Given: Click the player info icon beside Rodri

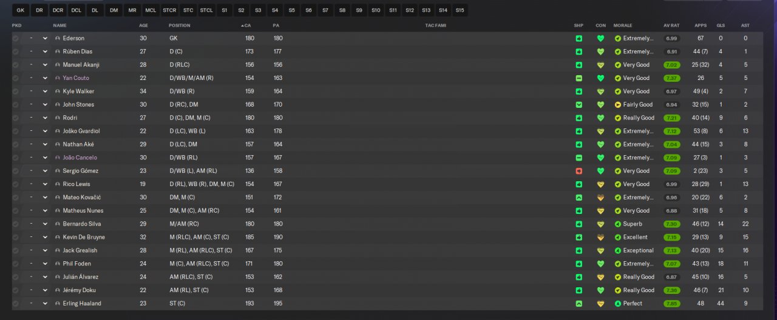Looking at the screenshot, I should click(58, 118).
